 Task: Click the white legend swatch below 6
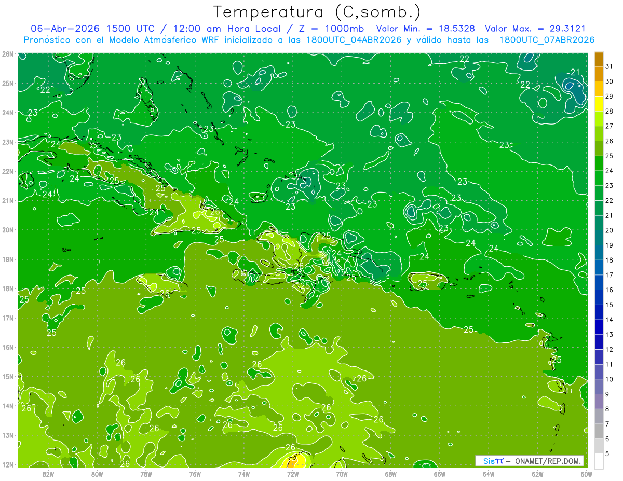coord(599,446)
